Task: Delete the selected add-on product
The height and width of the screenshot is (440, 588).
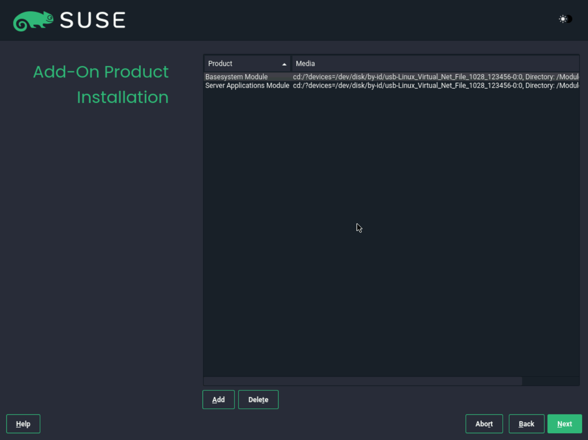Action: (x=258, y=399)
